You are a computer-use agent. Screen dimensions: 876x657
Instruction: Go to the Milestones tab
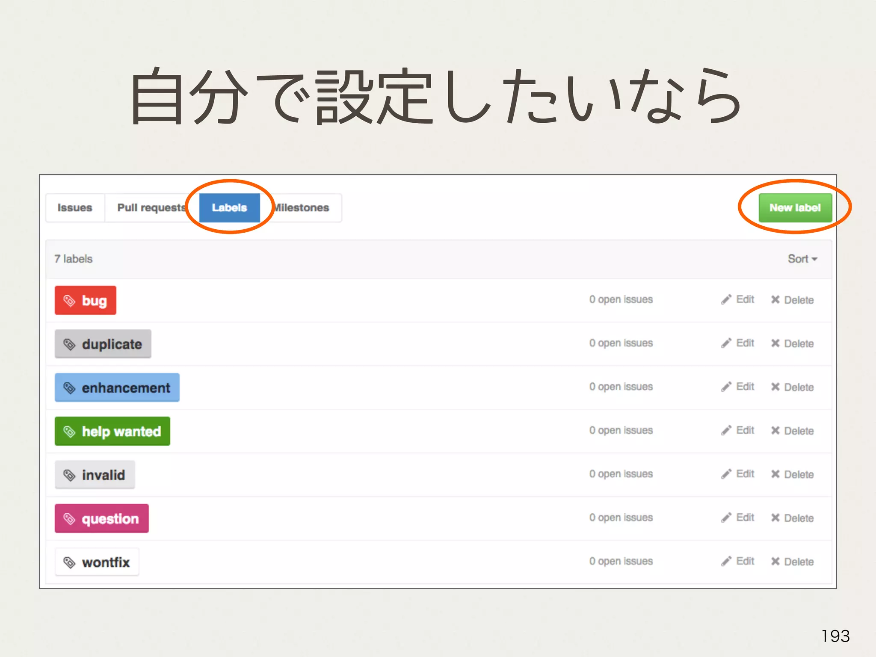303,208
